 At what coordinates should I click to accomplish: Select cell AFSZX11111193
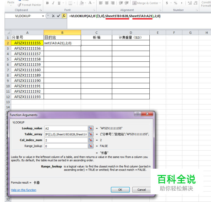pos(27,97)
